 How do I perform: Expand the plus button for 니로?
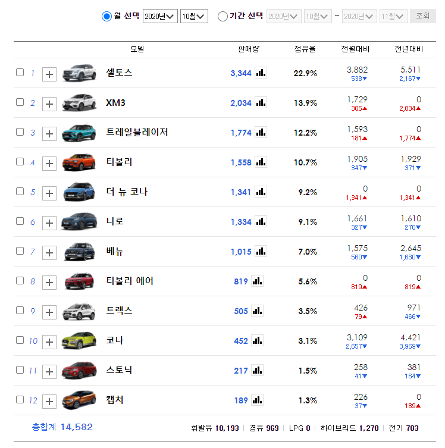click(x=49, y=223)
